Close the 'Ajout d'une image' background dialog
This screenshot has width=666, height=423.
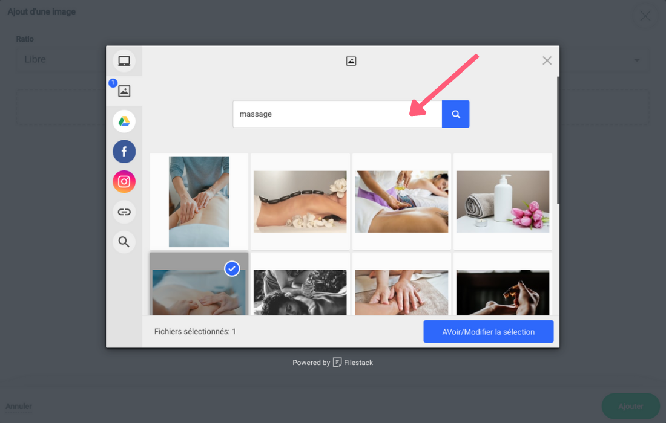pyautogui.click(x=645, y=16)
